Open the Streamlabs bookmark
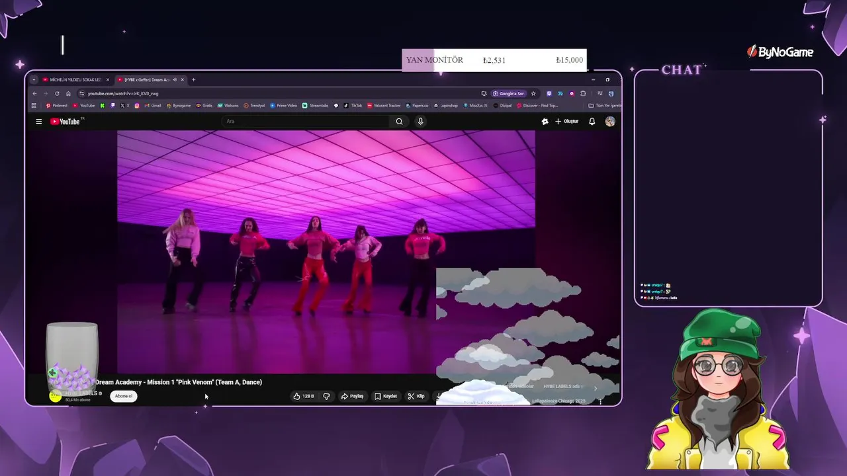This screenshot has height=476, width=847. (316, 106)
